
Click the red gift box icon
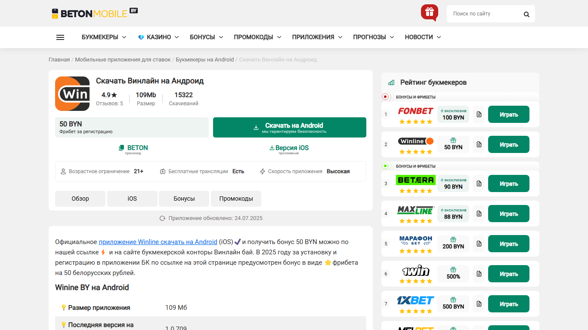429,12
